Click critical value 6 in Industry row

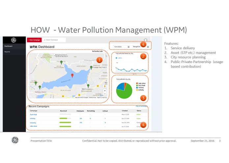pyautogui.click(x=105, y=123)
